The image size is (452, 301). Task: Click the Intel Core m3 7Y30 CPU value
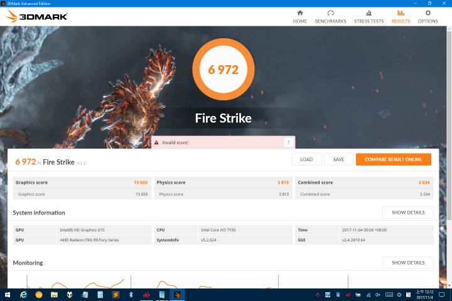tap(218, 230)
